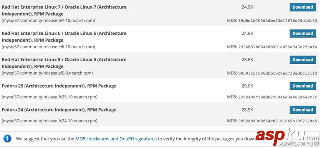The height and width of the screenshot is (148, 321).
Task: Select the Fedora 25 package title
Action: point(59,86)
